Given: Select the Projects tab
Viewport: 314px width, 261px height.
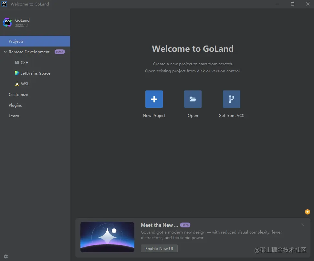Looking at the screenshot, I should click(x=35, y=41).
